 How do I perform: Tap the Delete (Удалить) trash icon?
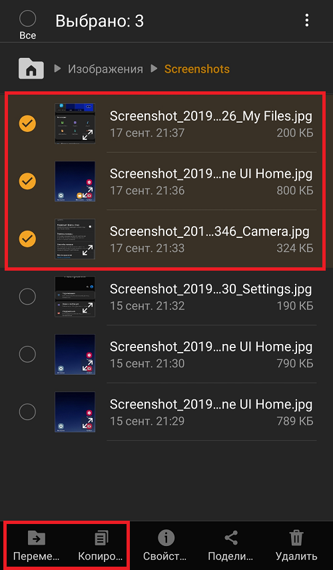[x=296, y=537]
